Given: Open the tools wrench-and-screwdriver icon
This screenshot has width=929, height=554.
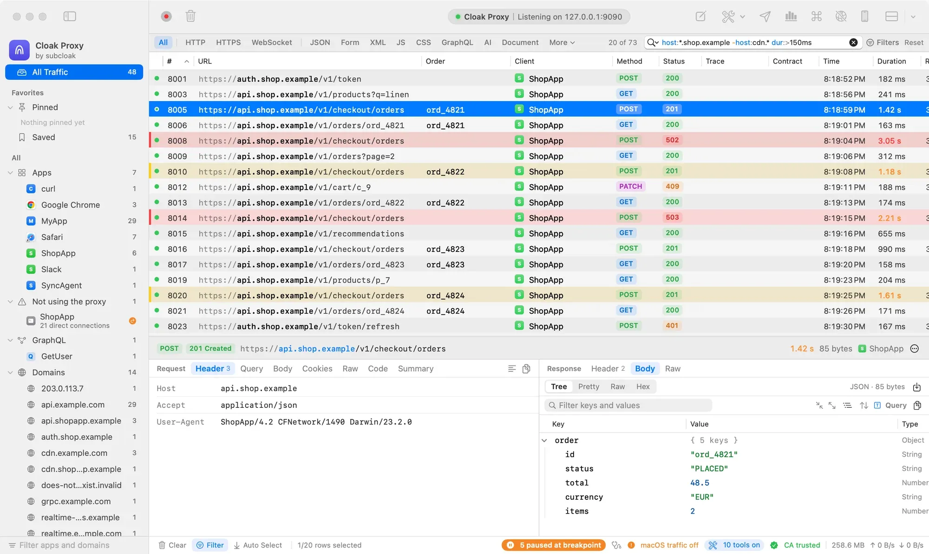Looking at the screenshot, I should pos(728,16).
